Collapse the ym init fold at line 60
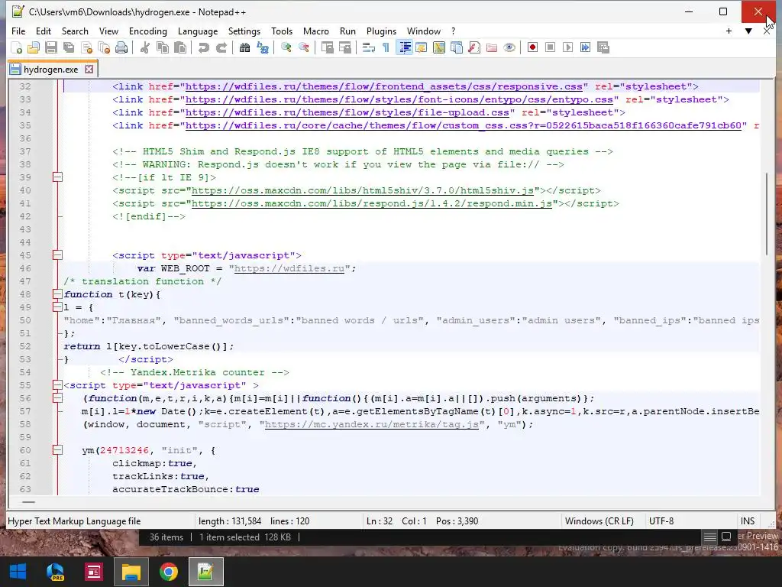The height and width of the screenshot is (587, 782). (57, 449)
